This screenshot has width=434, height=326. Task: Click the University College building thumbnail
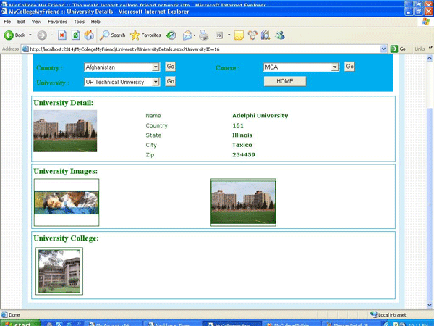point(59,271)
